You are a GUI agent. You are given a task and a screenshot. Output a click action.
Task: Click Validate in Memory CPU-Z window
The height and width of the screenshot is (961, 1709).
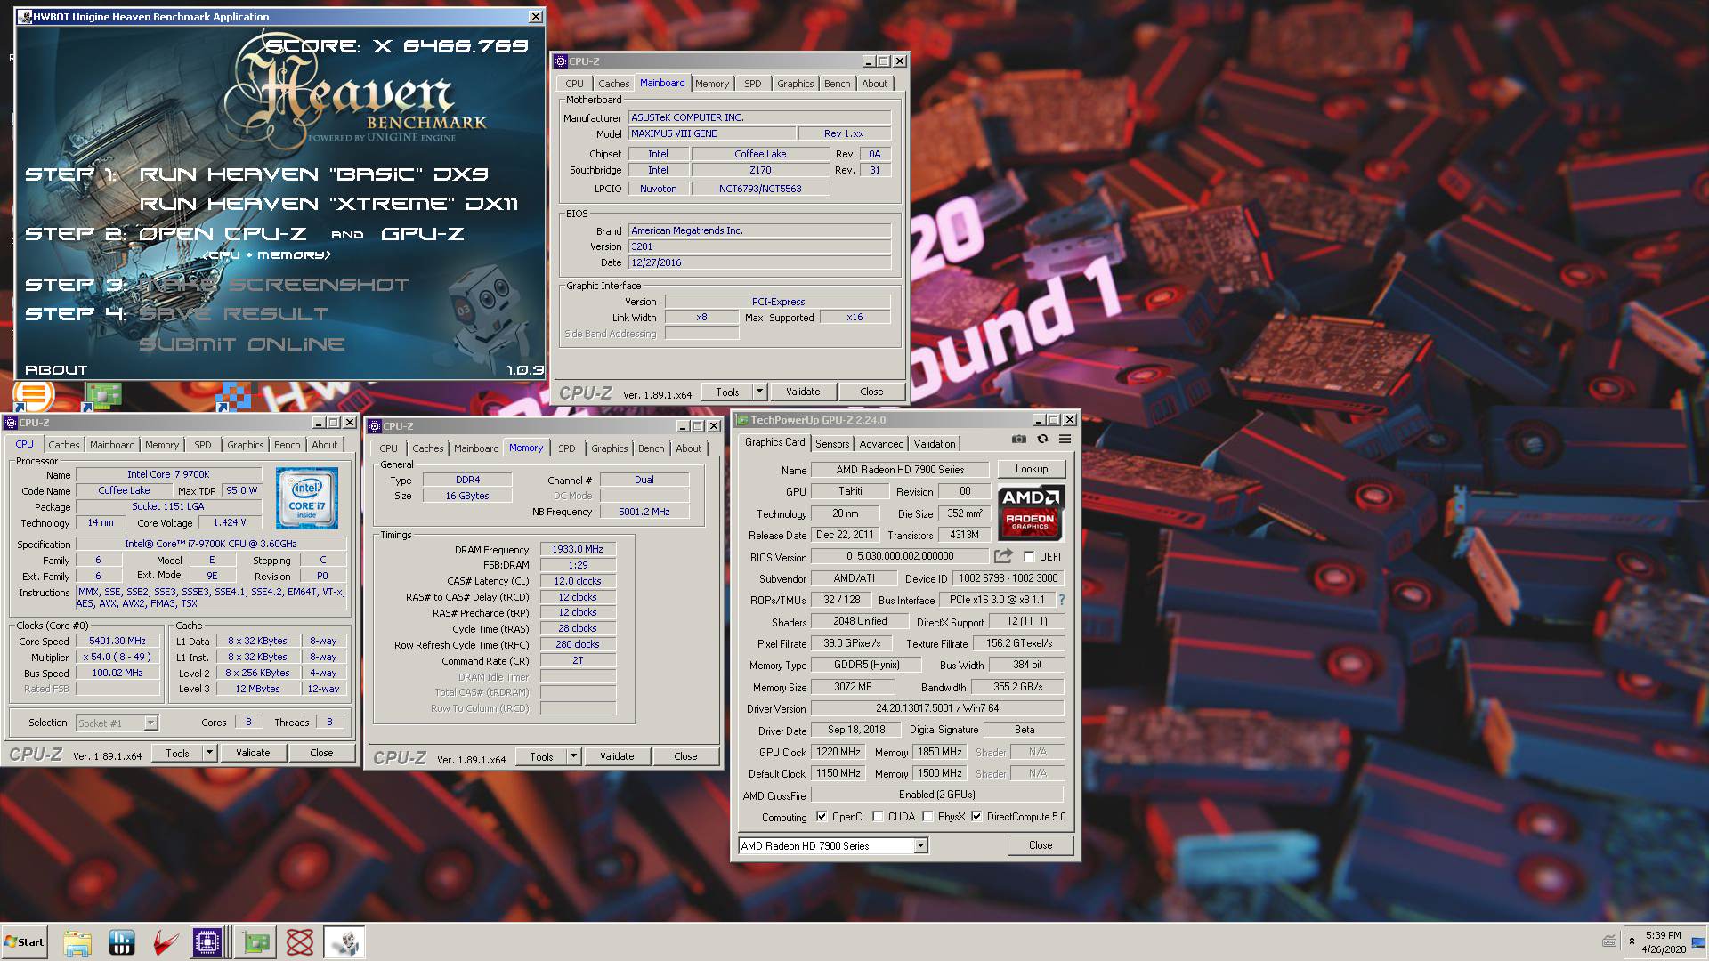(617, 756)
